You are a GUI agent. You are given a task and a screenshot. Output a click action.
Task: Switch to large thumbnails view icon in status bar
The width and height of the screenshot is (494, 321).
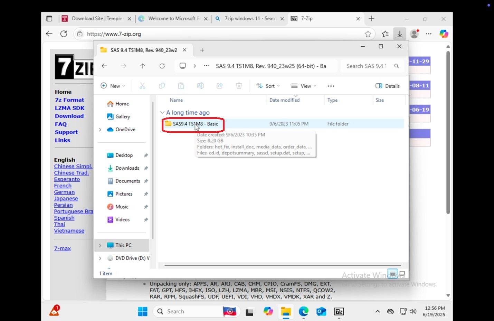(402, 274)
